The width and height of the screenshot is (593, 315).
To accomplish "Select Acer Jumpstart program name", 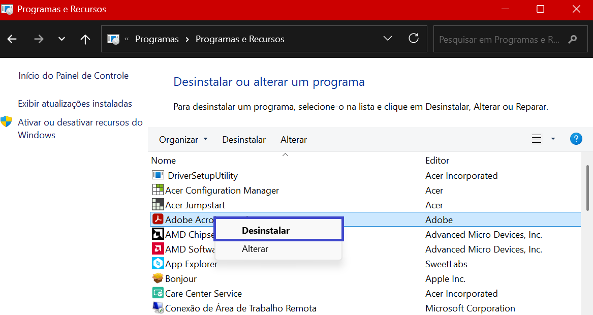I will [195, 205].
